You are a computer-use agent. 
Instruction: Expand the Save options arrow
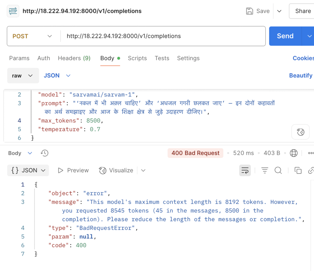point(279,11)
